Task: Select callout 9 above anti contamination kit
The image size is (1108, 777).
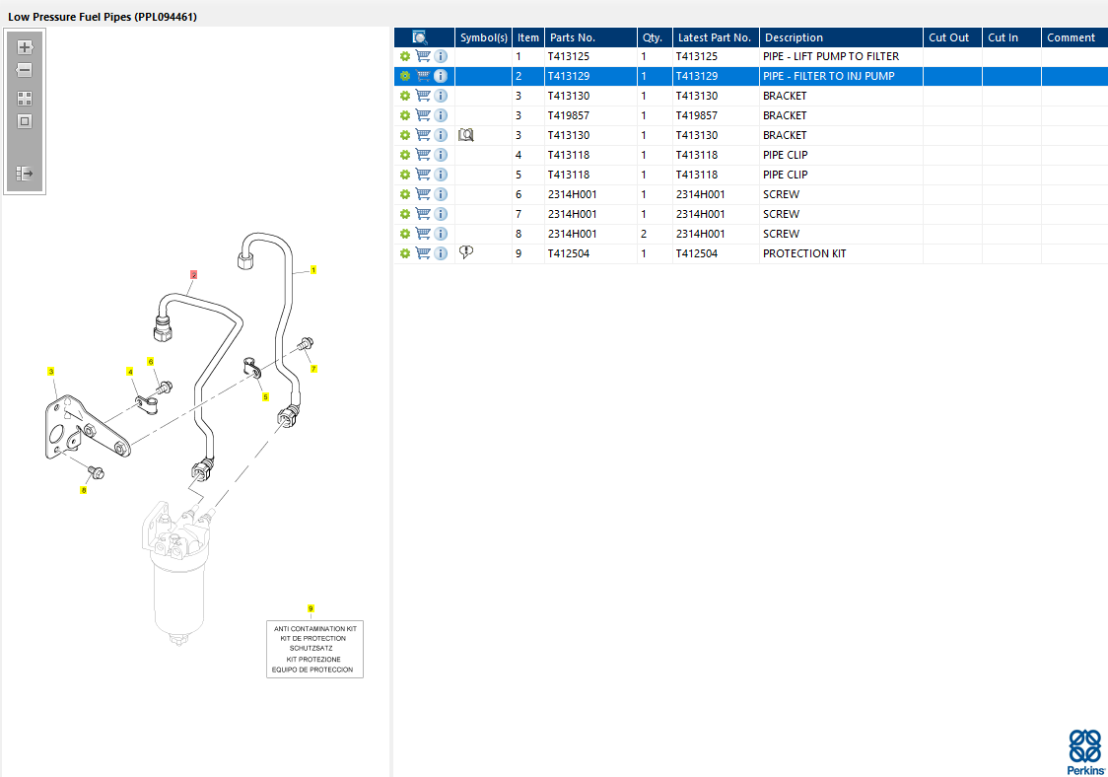Action: (x=311, y=608)
